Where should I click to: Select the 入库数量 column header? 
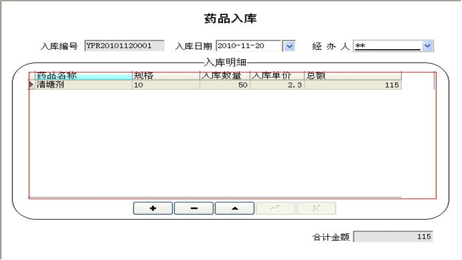225,75
